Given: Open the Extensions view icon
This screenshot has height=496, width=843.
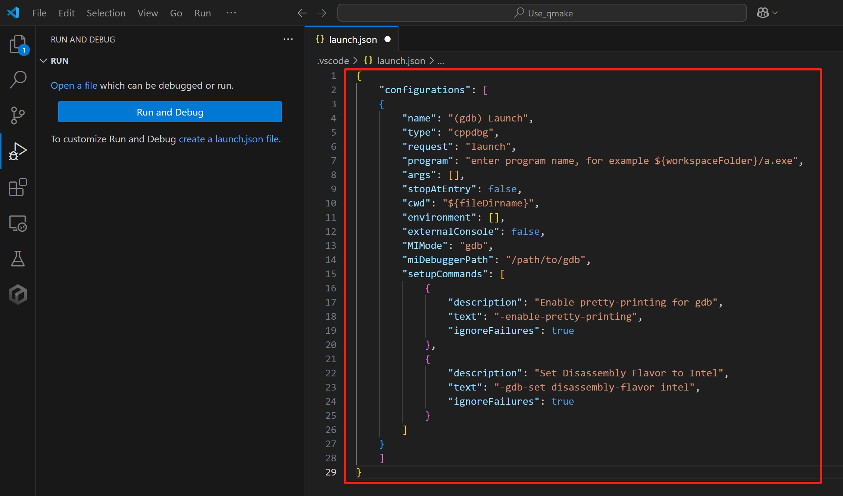Looking at the screenshot, I should pyautogui.click(x=18, y=187).
